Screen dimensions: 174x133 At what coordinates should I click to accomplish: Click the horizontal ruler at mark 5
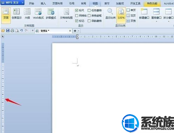(116, 37)
